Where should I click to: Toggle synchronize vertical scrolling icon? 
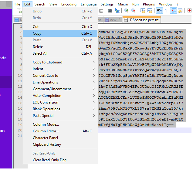click(143, 11)
